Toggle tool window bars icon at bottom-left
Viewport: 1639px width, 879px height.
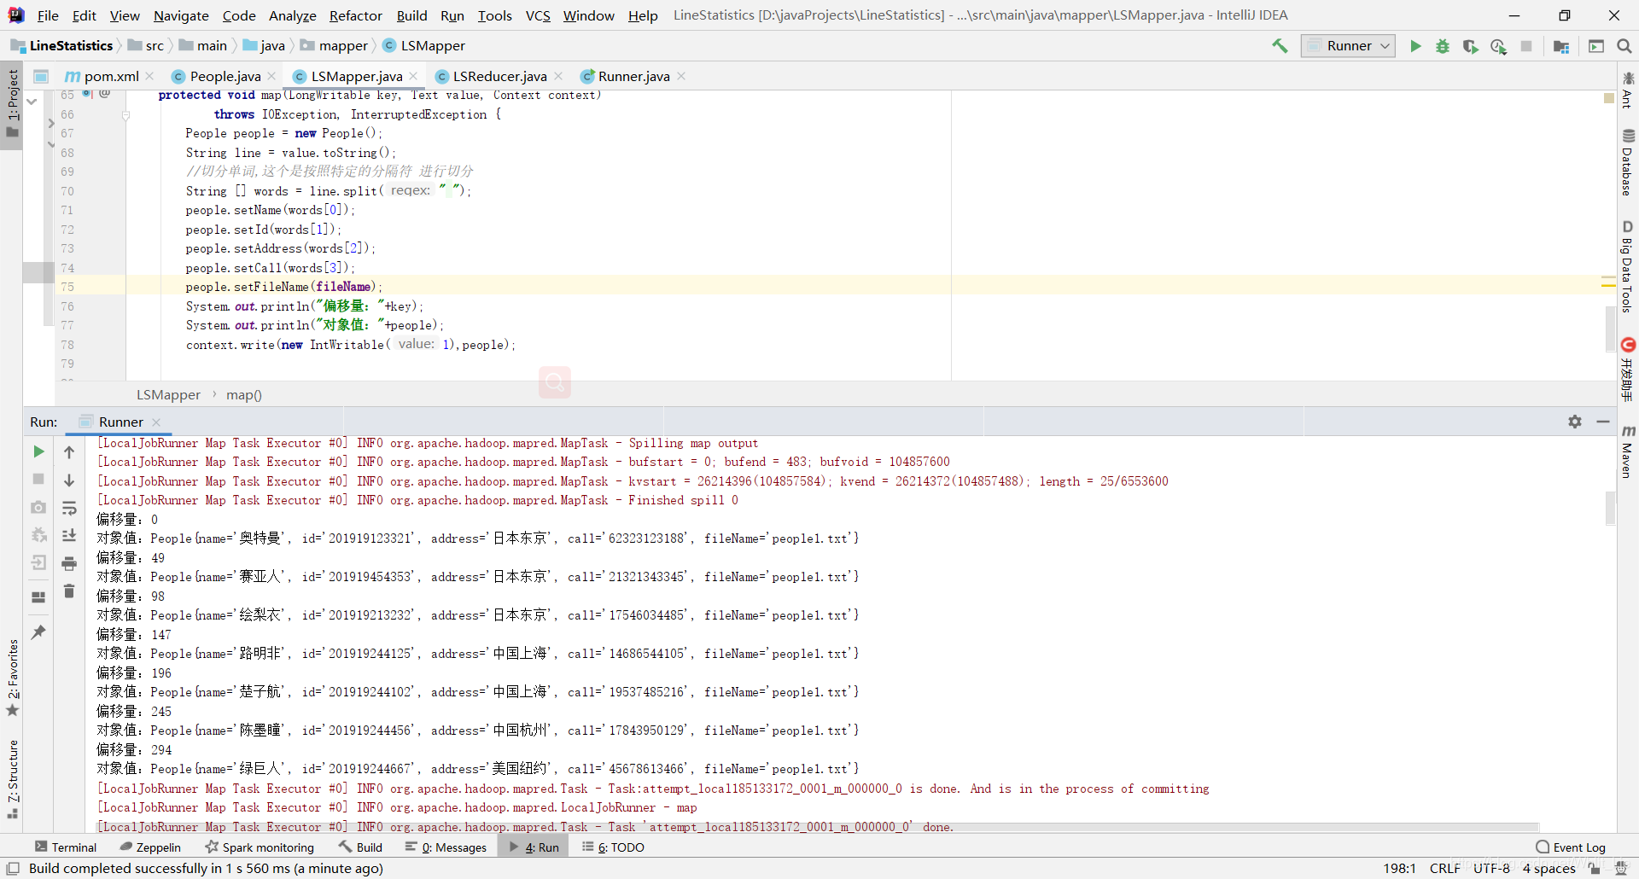[13, 869]
